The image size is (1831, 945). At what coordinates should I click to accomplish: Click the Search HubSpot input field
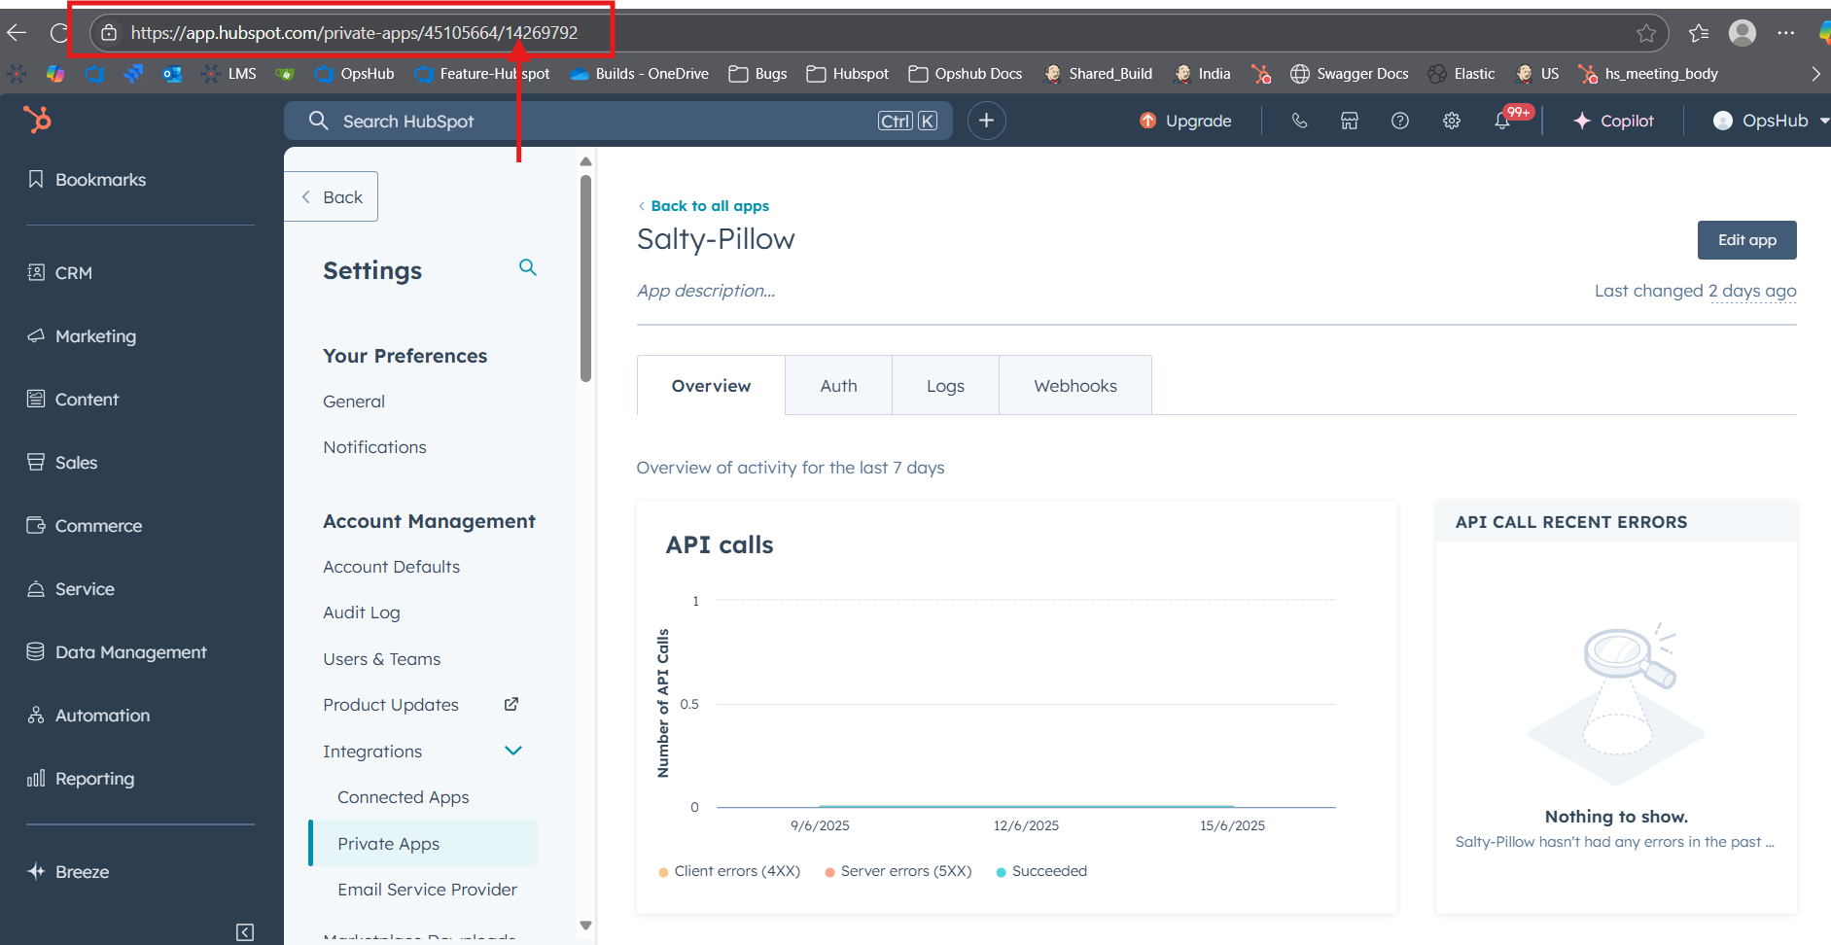click(603, 121)
